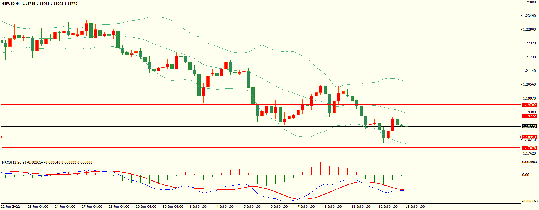Click the 1.17620 price scale label
The height and width of the screenshot is (210, 539).
[529, 153]
